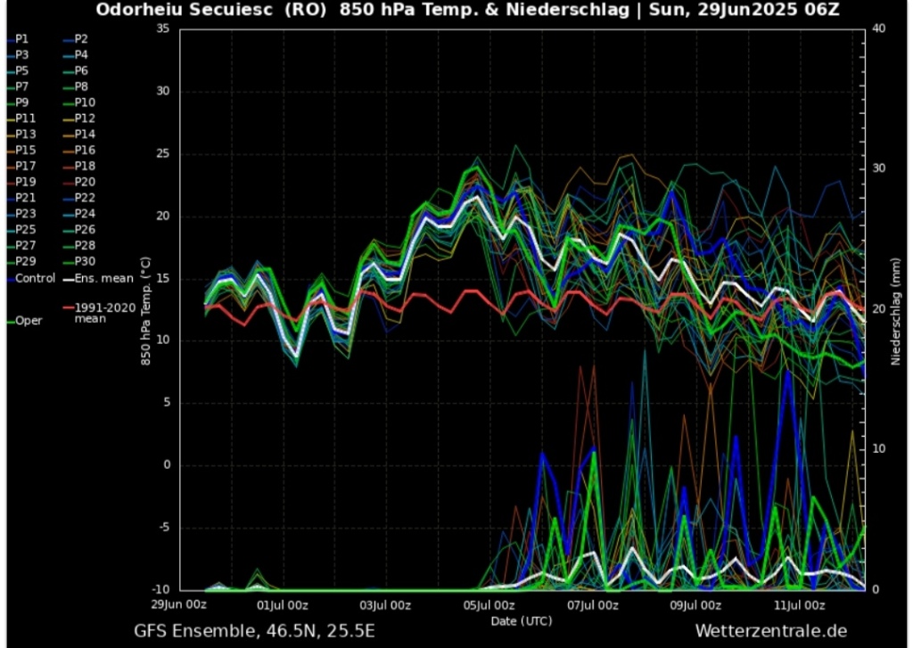
Task: Click the Niederschlag (mm) axis label
Action: 895,308
